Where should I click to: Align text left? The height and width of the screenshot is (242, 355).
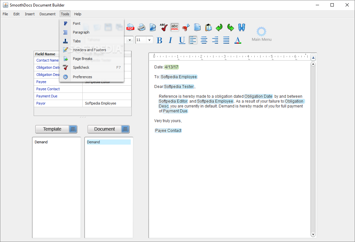click(193, 40)
